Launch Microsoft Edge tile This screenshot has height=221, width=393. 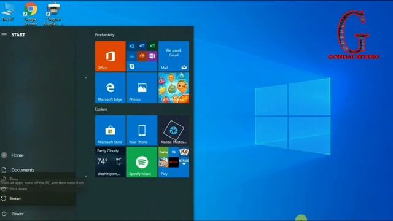111,88
